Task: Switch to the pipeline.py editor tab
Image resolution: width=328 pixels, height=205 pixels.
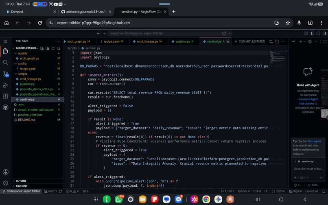Action: (184, 41)
